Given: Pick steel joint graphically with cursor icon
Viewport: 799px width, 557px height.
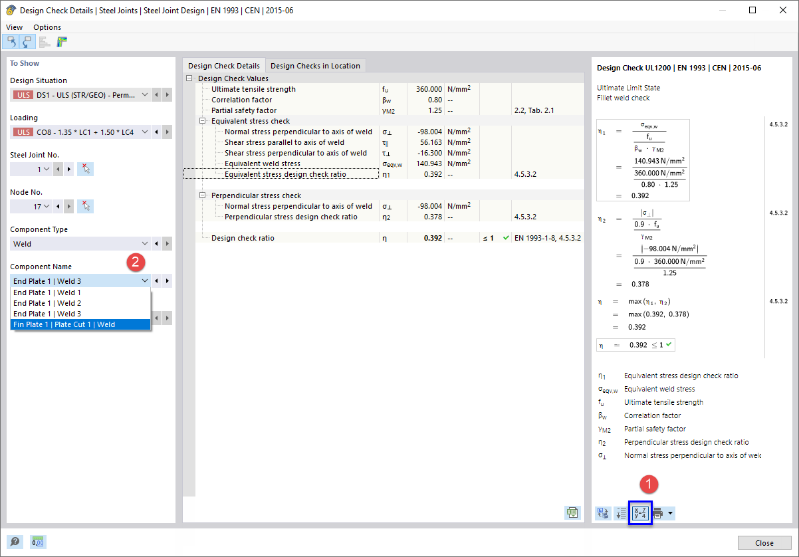Looking at the screenshot, I should tap(85, 169).
